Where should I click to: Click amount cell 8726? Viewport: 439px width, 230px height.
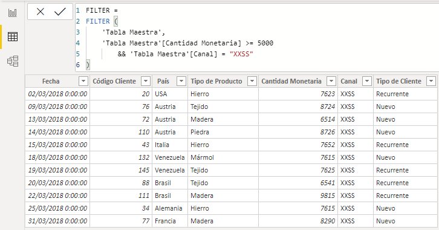[298, 132]
